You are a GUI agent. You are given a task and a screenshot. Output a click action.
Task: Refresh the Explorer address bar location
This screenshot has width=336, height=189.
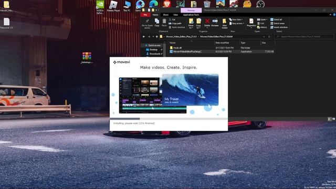pyautogui.click(x=269, y=37)
